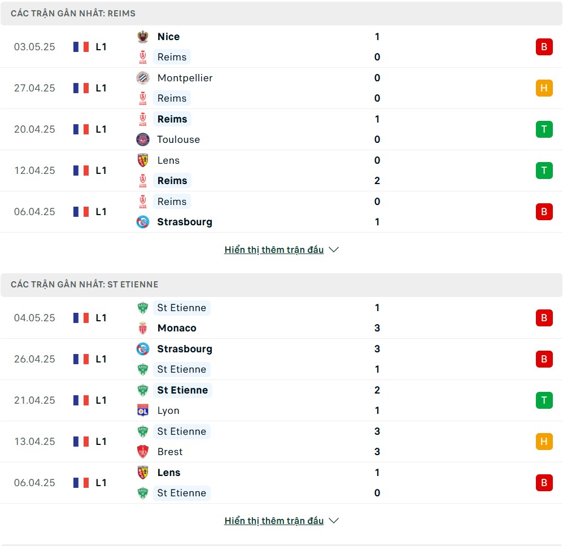The height and width of the screenshot is (546, 563).
Task: Expand more St Etienne matches via chevron
Action: point(334,521)
